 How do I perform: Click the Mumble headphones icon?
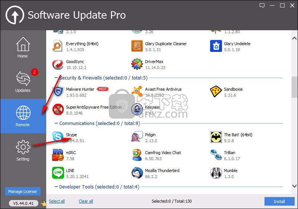[x=216, y=173]
